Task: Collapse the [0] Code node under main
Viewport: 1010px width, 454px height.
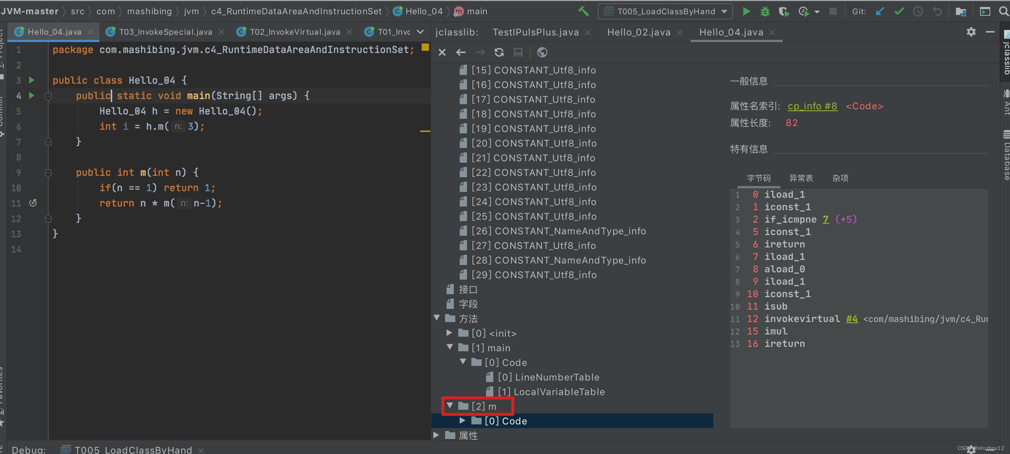Action: click(x=463, y=362)
